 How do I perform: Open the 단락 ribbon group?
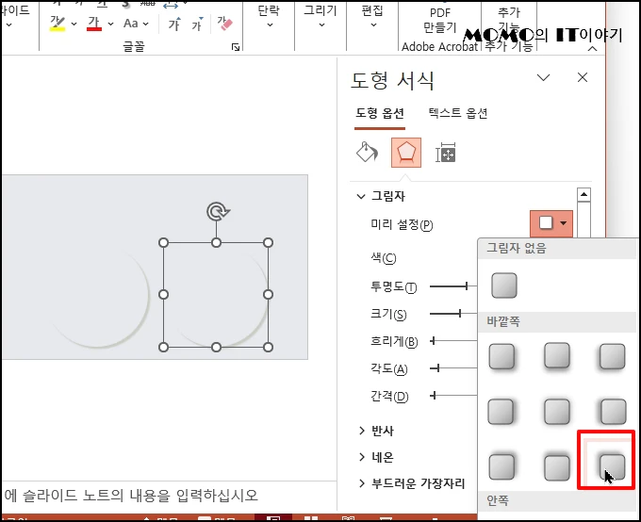[269, 16]
